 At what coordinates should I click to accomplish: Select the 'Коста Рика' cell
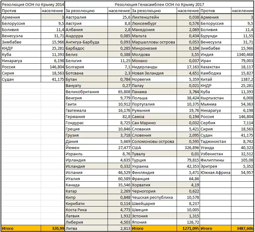pos(86,210)
